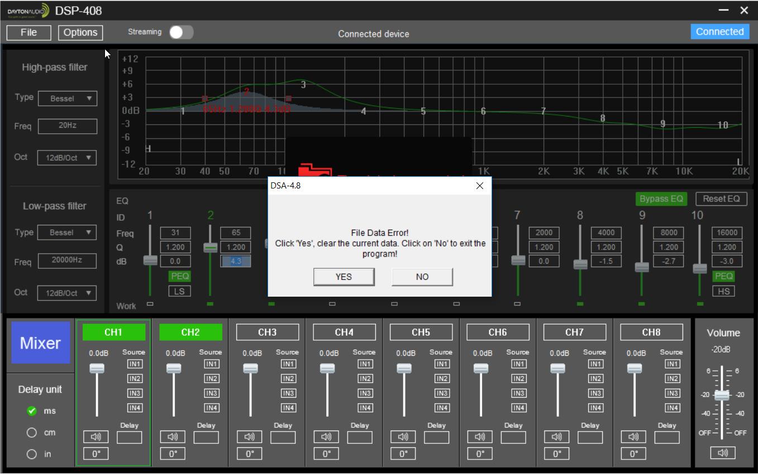
Task: Close the DSA-4.8 error dialog
Action: (x=479, y=186)
